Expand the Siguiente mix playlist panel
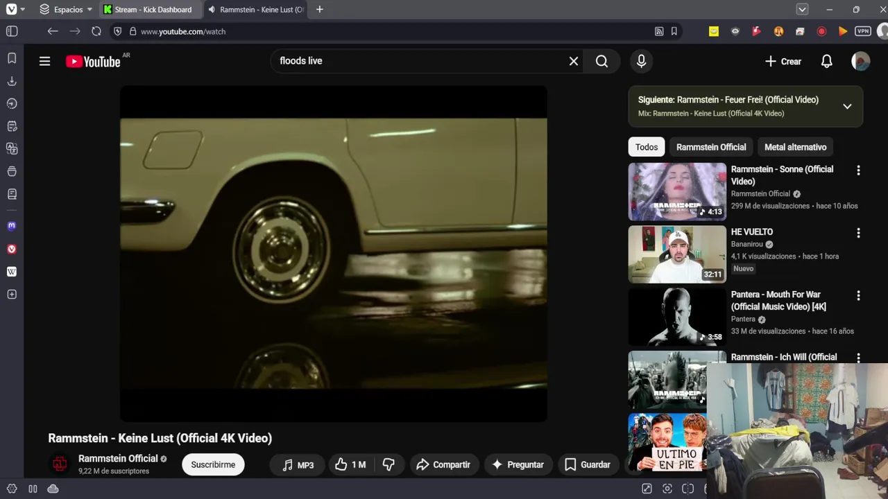This screenshot has width=888, height=499. pyautogui.click(x=847, y=106)
